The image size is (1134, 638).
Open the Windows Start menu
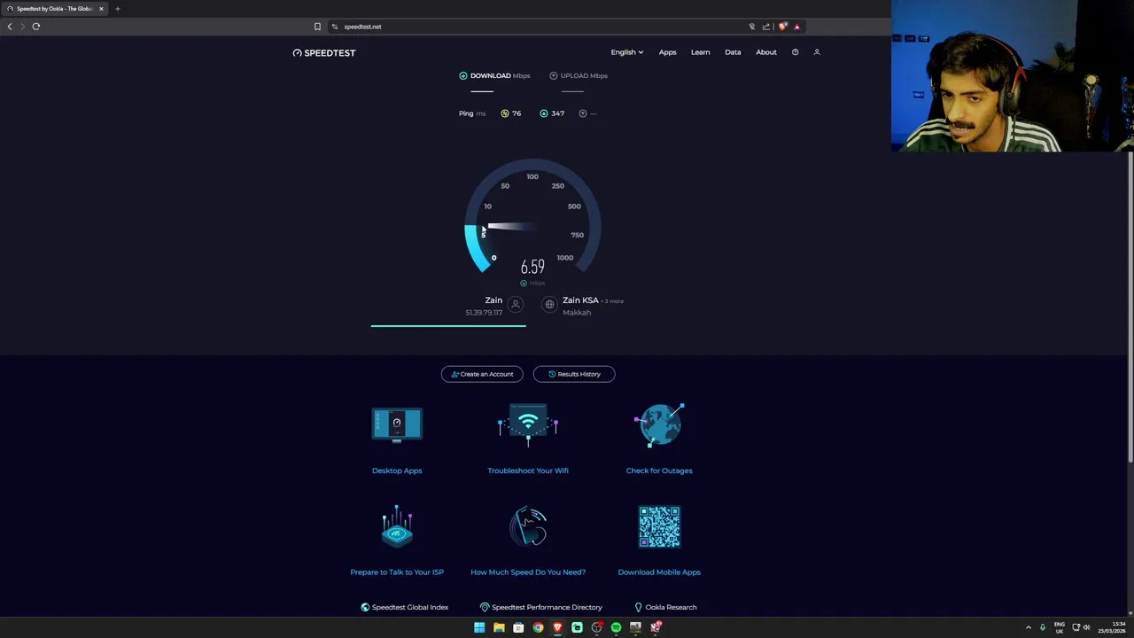tap(479, 627)
